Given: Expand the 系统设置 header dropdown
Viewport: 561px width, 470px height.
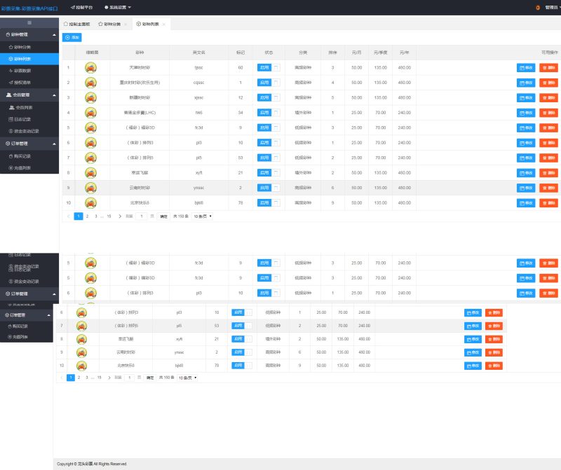Looking at the screenshot, I should coord(118,7).
